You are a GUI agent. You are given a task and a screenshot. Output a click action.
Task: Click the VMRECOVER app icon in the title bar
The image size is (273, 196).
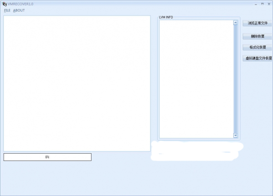[x=5, y=4]
